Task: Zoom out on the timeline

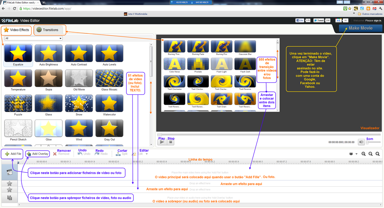Action: coord(370,154)
